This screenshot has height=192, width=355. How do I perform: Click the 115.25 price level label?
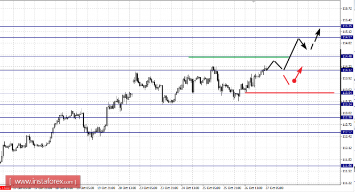(x=347, y=26)
